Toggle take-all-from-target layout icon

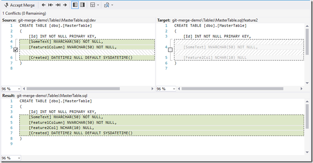83,5
